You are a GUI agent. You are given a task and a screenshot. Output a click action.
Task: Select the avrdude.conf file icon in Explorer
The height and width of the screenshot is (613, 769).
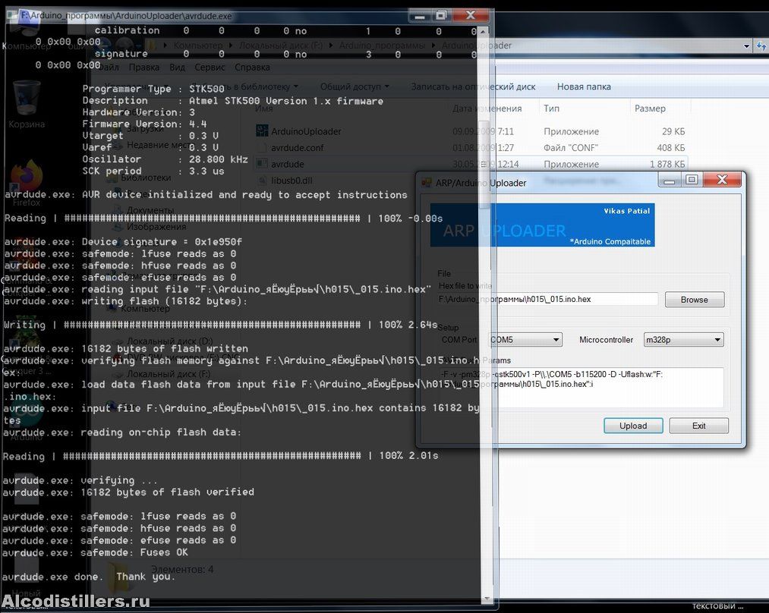(x=263, y=147)
